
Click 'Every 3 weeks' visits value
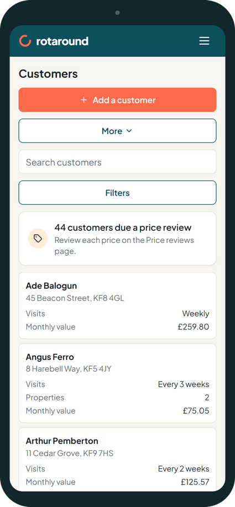[x=184, y=384]
